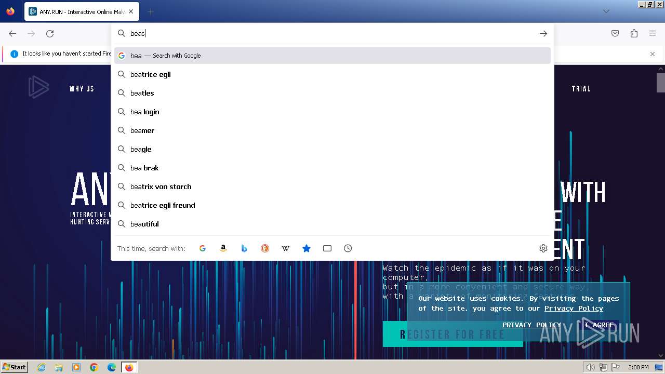Click the Firefox View icon
665x374 pixels.
(10, 11)
